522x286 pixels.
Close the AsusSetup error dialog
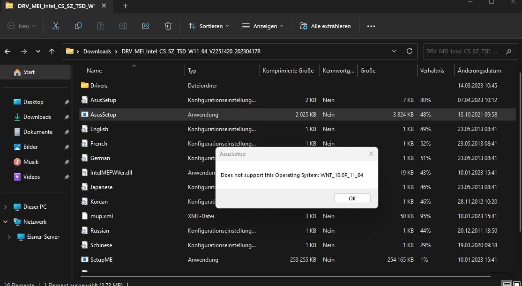point(371,154)
